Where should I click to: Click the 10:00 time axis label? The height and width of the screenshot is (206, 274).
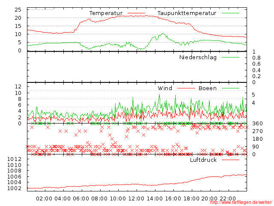pyautogui.click(x=118, y=199)
